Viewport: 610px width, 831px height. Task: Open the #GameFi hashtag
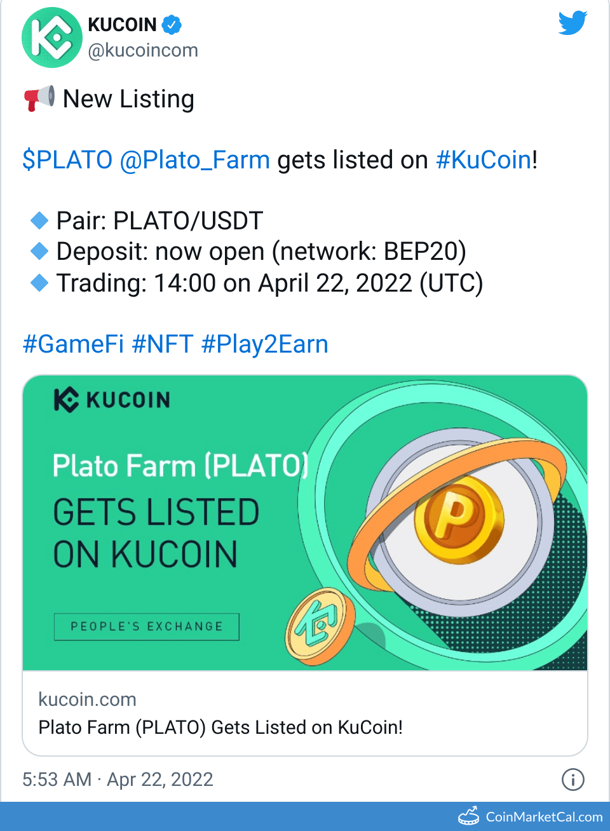pos(73,344)
